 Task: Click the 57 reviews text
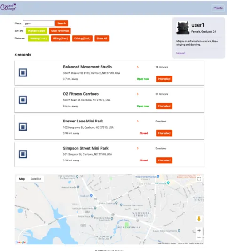tap(161, 94)
